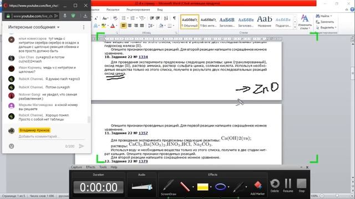Viewport: 355px width, 199px height.
Task: Open the recorder Effects menu
Action: click(90, 167)
